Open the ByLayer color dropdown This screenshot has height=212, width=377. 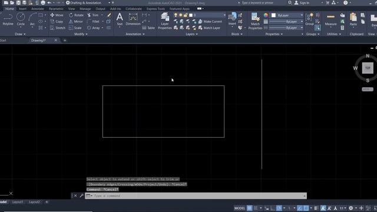287,15
